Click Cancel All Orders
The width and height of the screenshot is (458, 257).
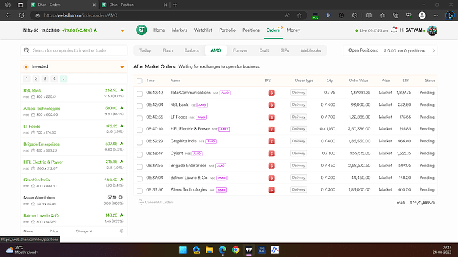coord(156,202)
